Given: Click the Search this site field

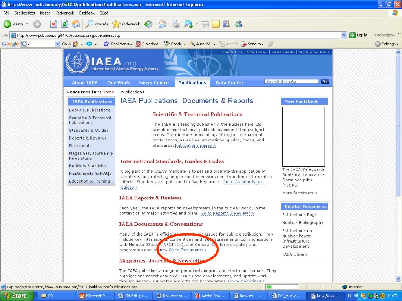Looking at the screenshot, I should 291,82.
